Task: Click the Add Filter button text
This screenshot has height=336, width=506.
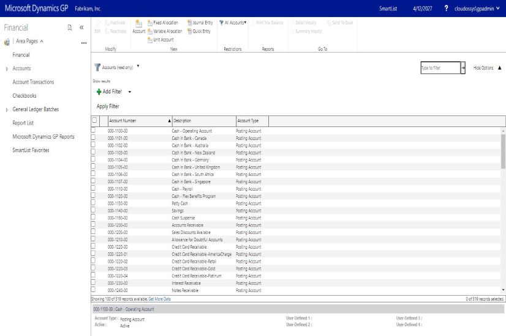Action: (112, 92)
